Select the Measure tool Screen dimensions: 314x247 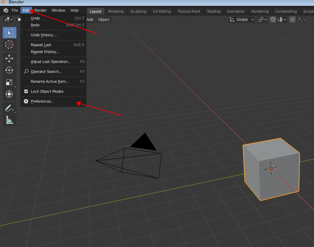(9, 120)
